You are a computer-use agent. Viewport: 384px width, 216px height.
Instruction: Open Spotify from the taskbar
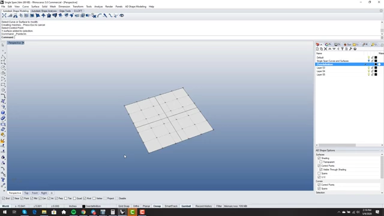(x=73, y=212)
